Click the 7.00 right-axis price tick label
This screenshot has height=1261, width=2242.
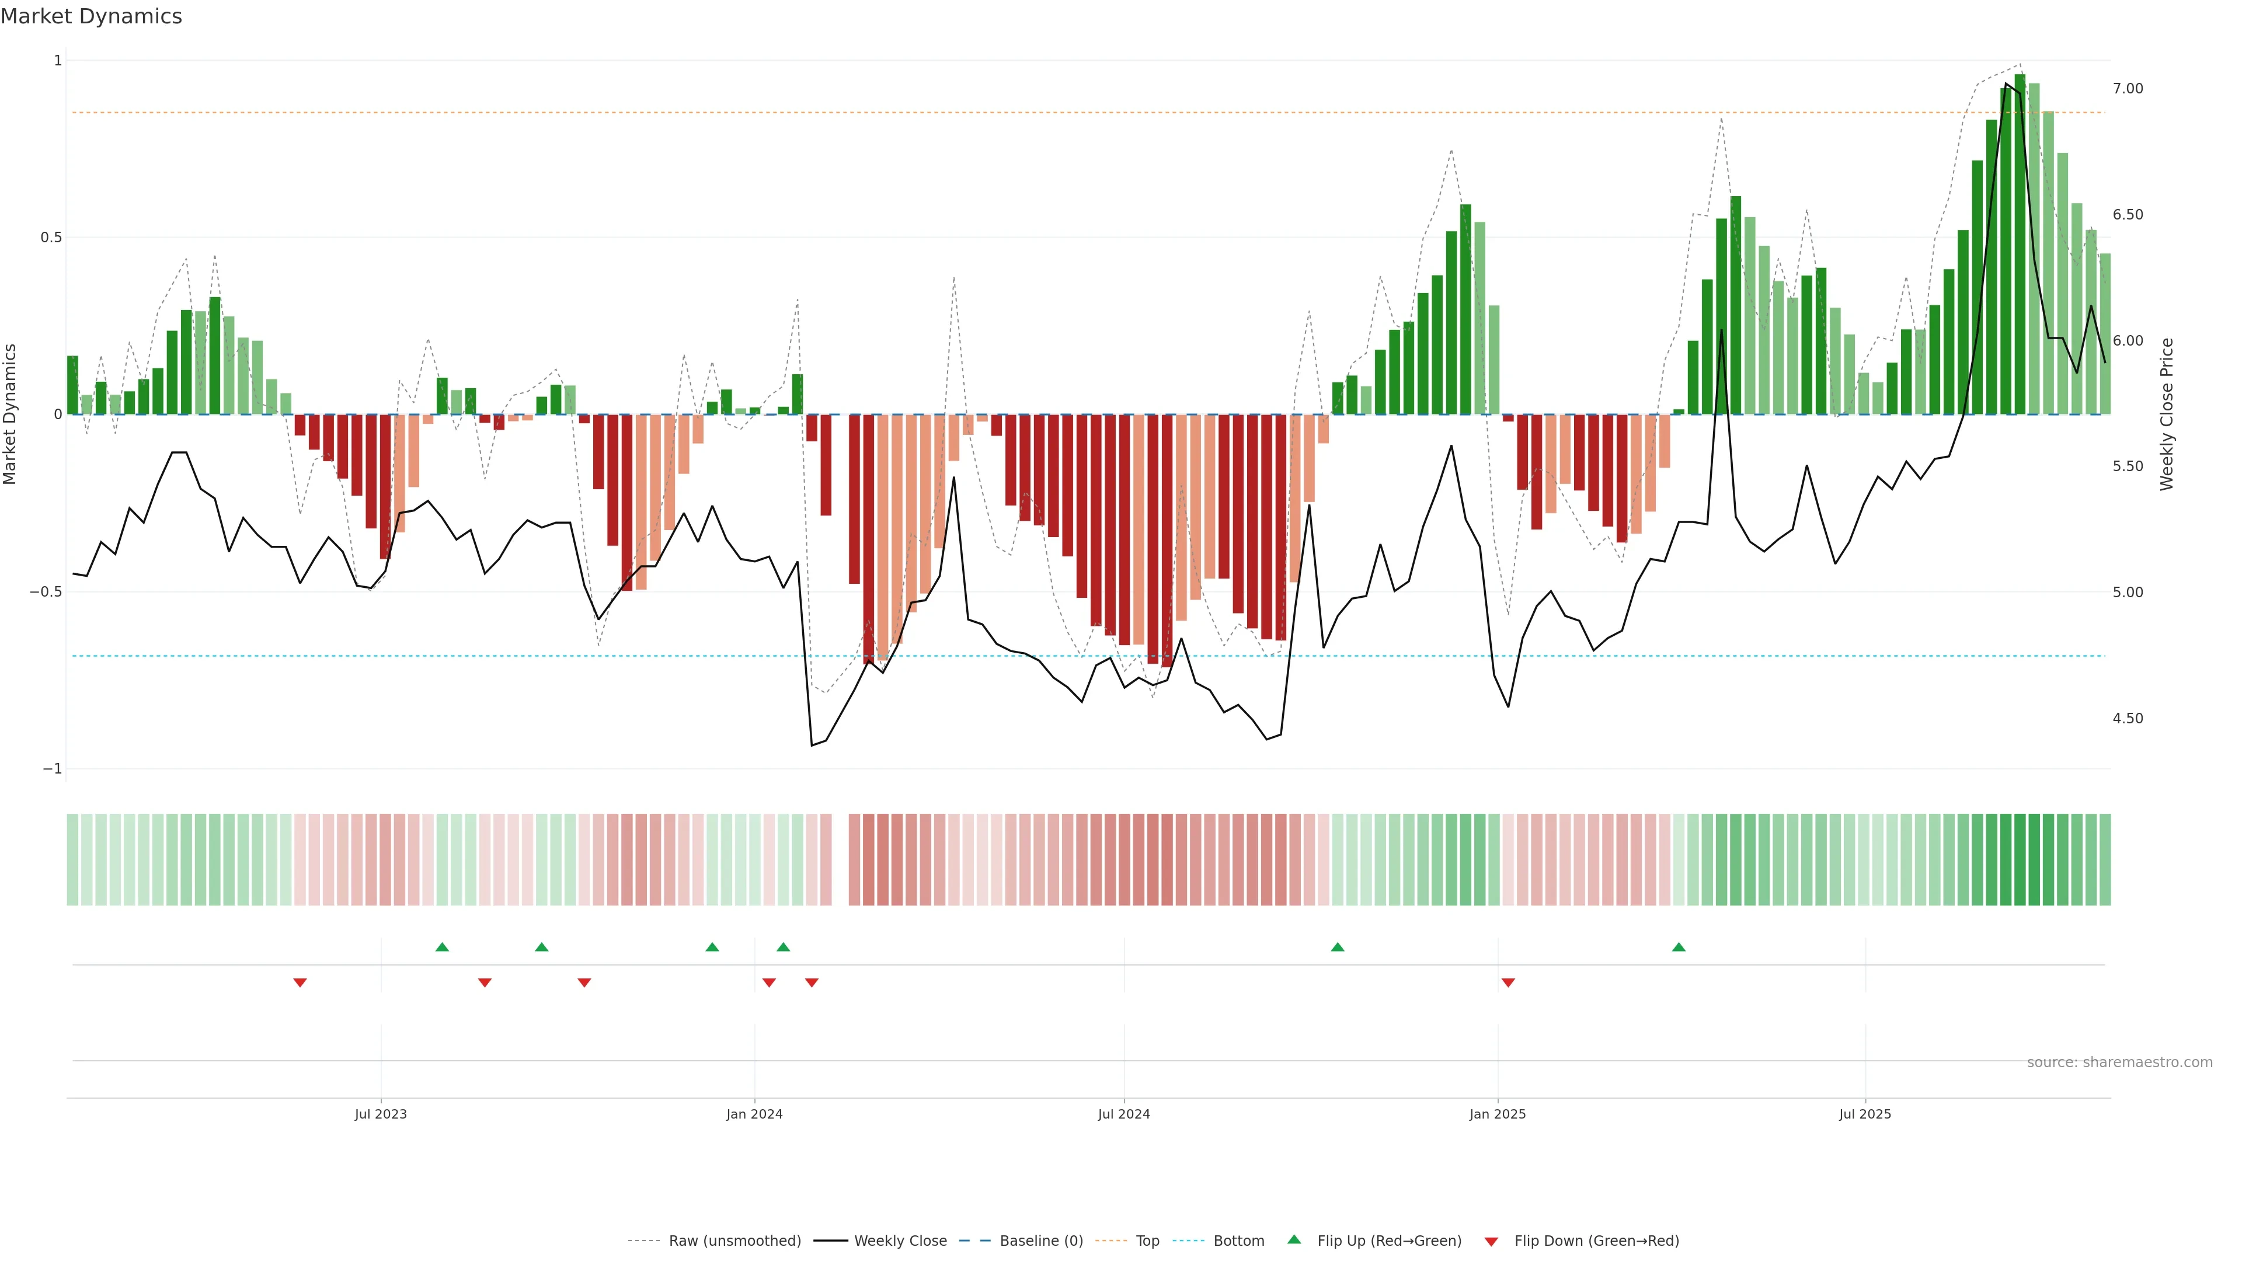point(2127,89)
